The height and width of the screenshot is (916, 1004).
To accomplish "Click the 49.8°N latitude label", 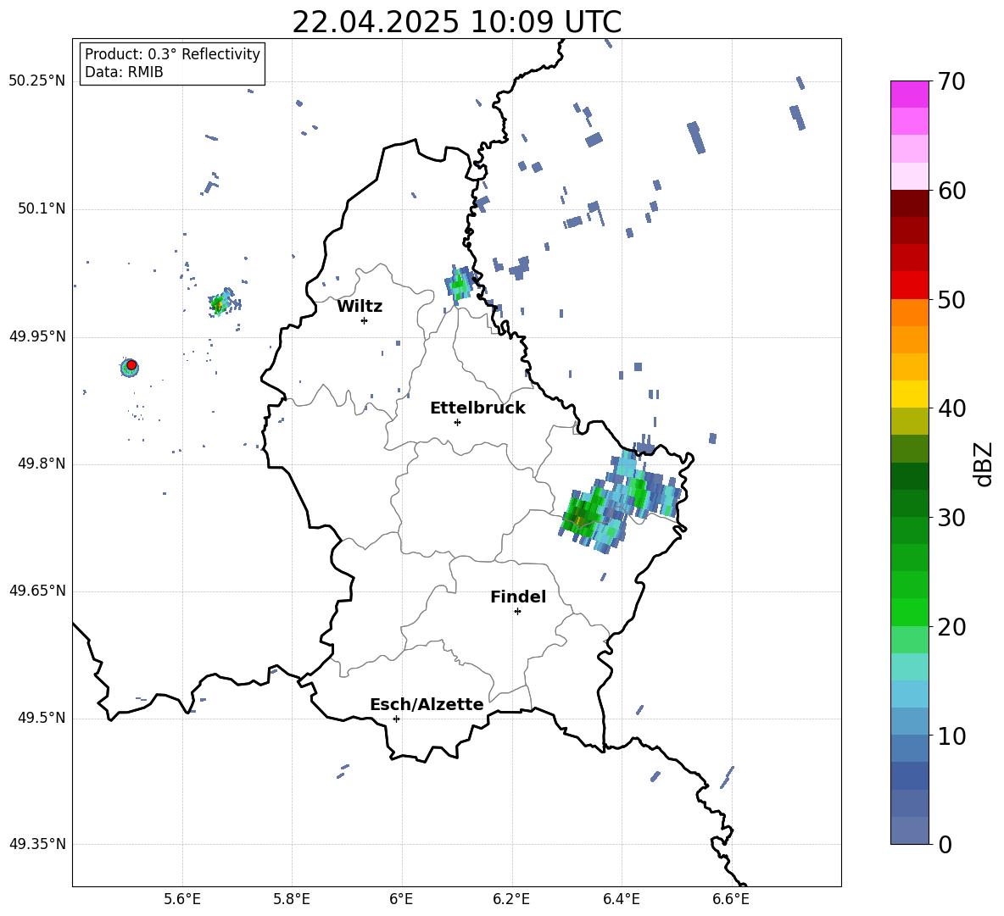I will tap(42, 464).
